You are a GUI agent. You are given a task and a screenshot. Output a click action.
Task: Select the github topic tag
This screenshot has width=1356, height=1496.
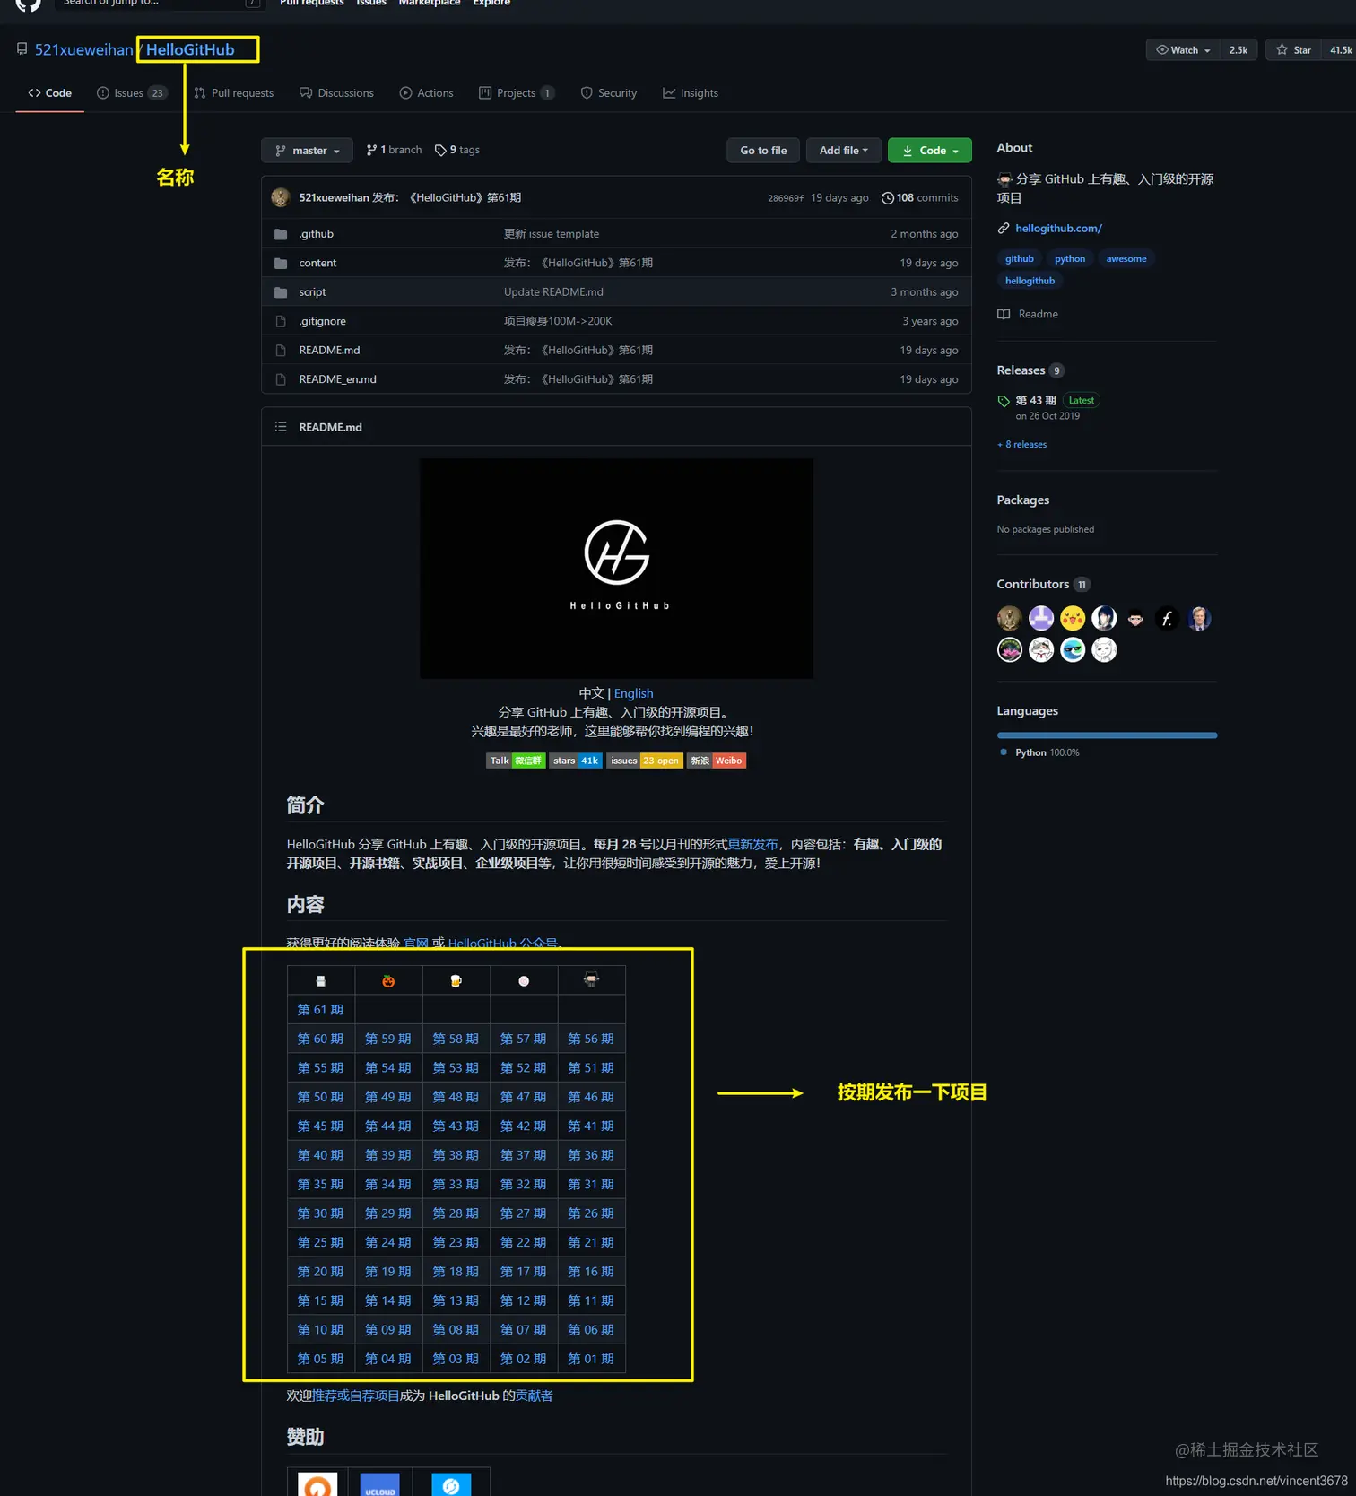1019,259
